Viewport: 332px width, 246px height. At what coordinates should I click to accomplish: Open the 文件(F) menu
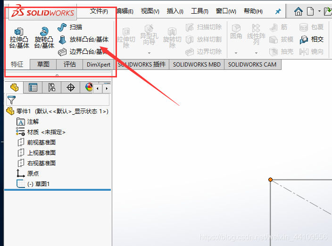pos(99,11)
